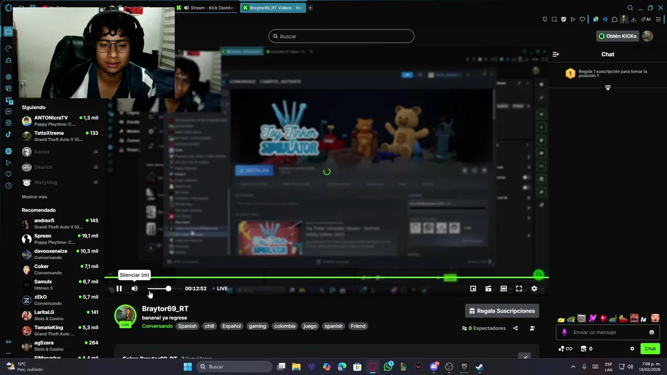Mute the stream with the speaker icon
This screenshot has height=375, width=667.
point(134,289)
